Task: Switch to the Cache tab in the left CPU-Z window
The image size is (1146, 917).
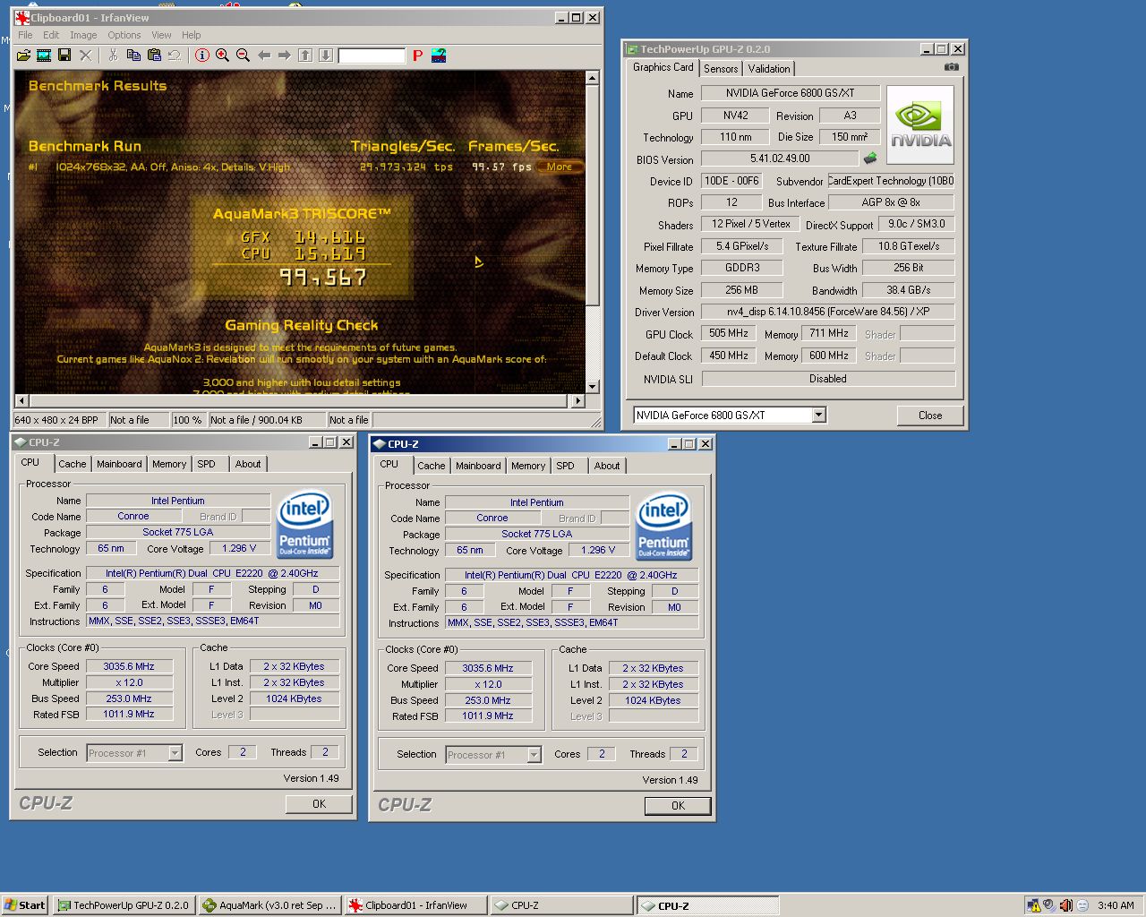Action: click(73, 464)
